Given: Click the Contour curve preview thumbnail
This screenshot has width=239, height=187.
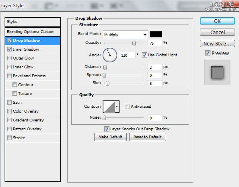Looking at the screenshot, I should [x=109, y=107].
